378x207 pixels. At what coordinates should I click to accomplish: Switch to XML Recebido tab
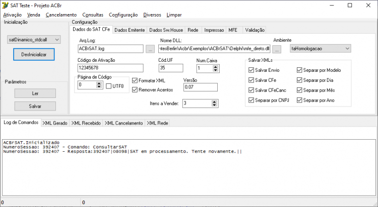pos(86,123)
